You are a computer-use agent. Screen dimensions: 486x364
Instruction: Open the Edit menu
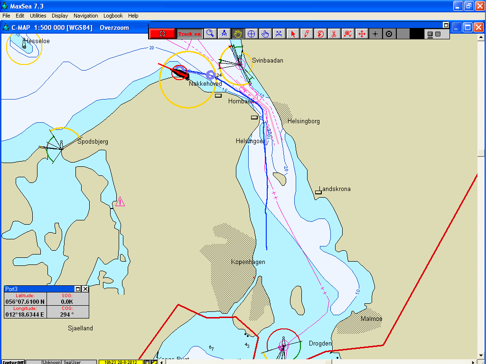pos(20,16)
